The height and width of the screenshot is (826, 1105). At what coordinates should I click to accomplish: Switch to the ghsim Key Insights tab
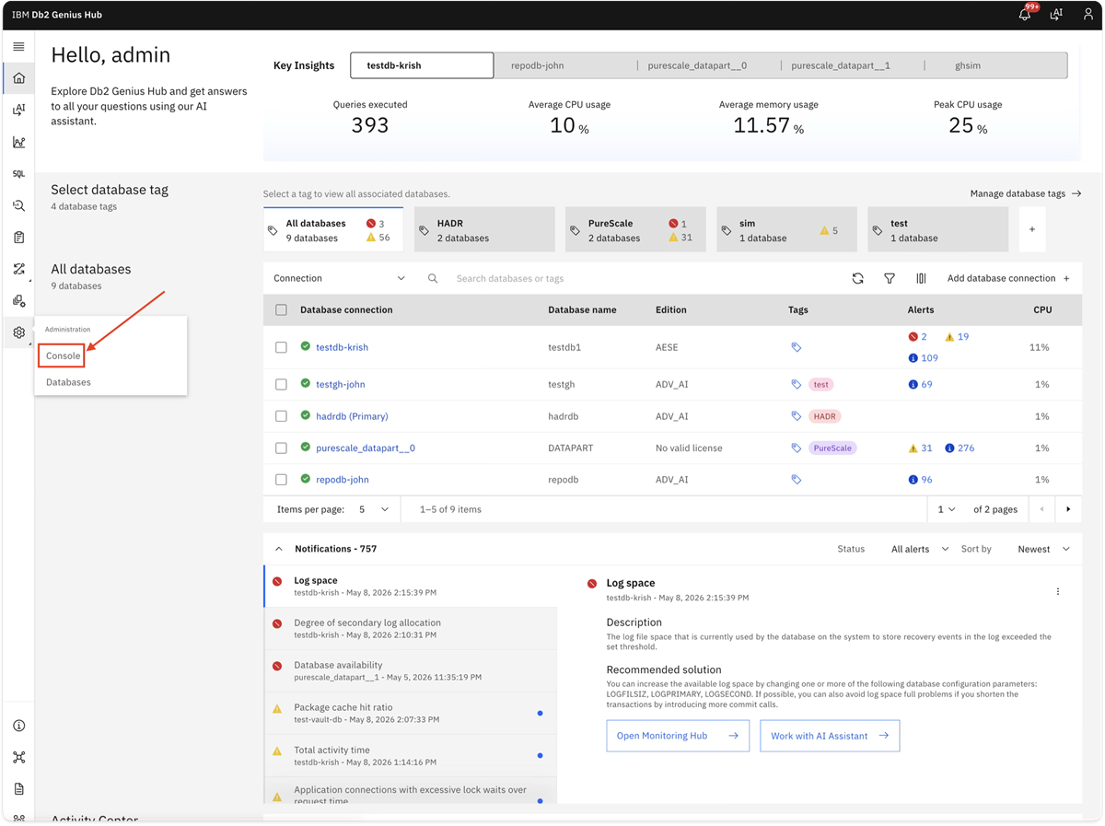coord(995,65)
